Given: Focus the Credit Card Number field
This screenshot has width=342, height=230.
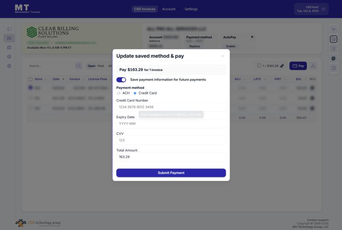Looking at the screenshot, I should 171,107.
